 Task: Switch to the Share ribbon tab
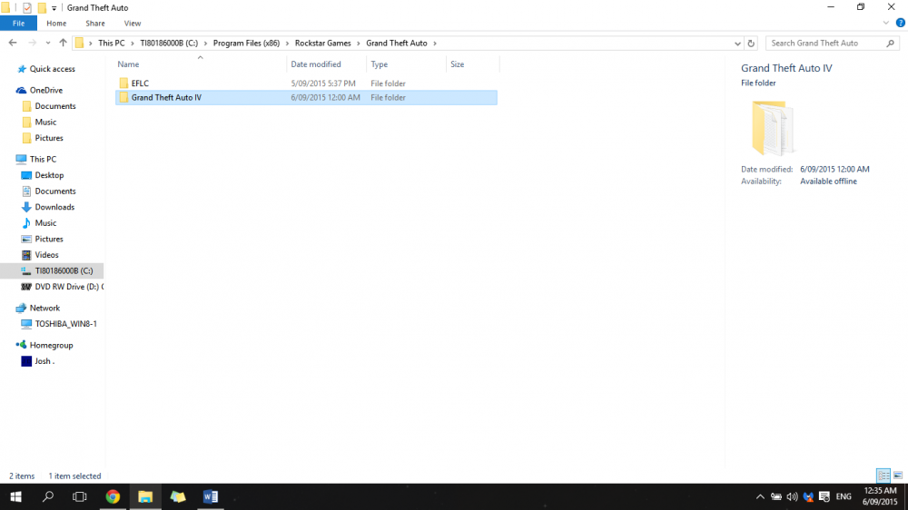click(95, 24)
